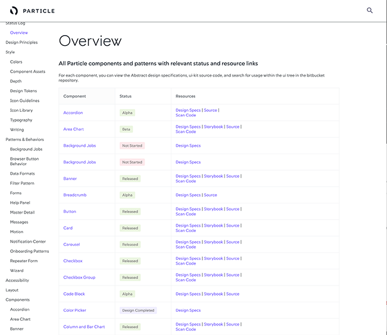Go to Colors page in sidebar

click(16, 62)
